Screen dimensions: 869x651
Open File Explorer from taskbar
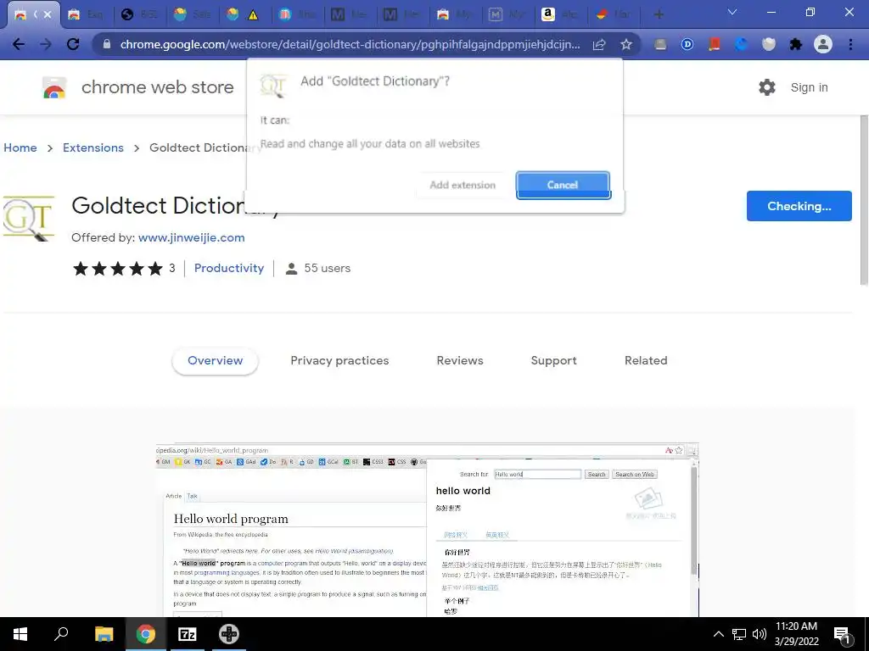tap(104, 634)
